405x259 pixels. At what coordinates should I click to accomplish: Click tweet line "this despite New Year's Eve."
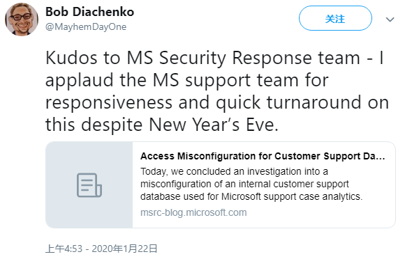point(162,125)
